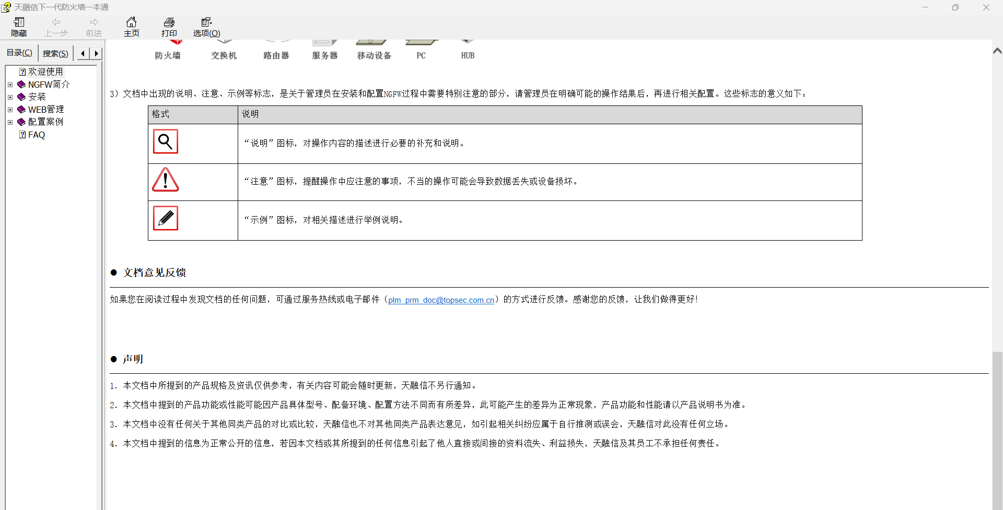Click the left arrow tab scroller

[83, 53]
